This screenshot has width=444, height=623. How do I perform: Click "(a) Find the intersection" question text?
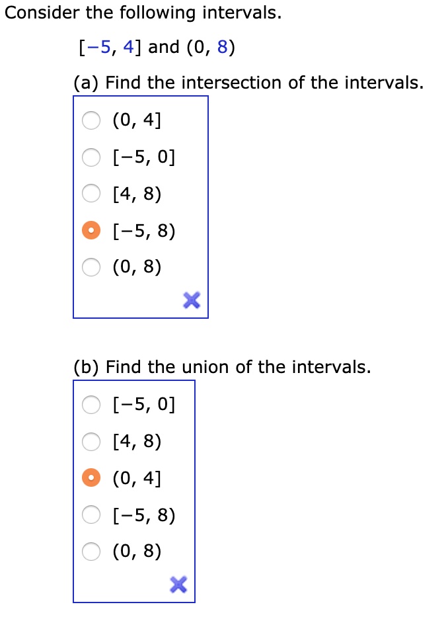(248, 83)
